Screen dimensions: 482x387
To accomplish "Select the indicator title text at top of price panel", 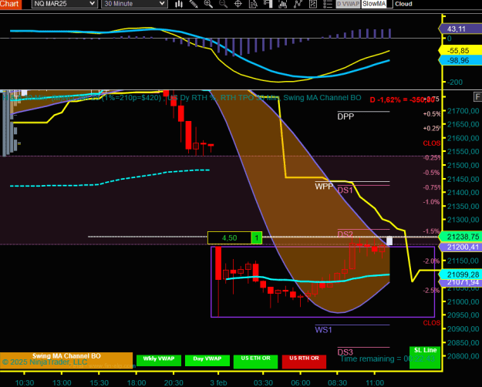I will click(182, 98).
